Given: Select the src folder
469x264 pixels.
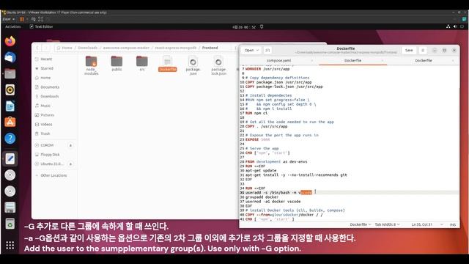Looking at the screenshot, I should pyautogui.click(x=142, y=63).
